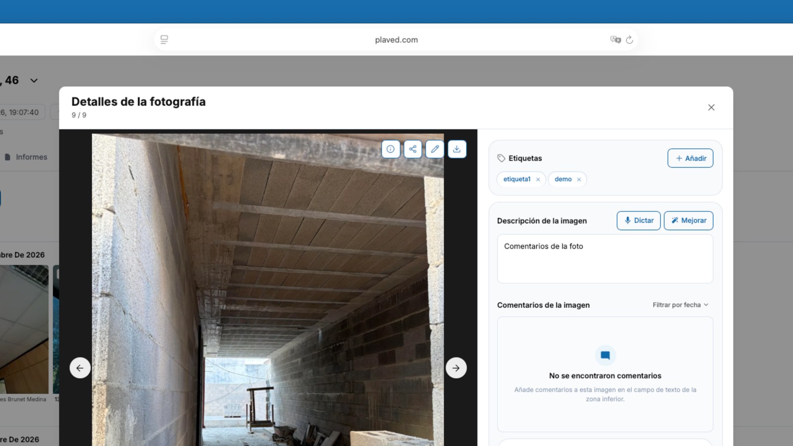Focus the Comentarios de la foto field
The height and width of the screenshot is (446, 793).
click(x=605, y=259)
